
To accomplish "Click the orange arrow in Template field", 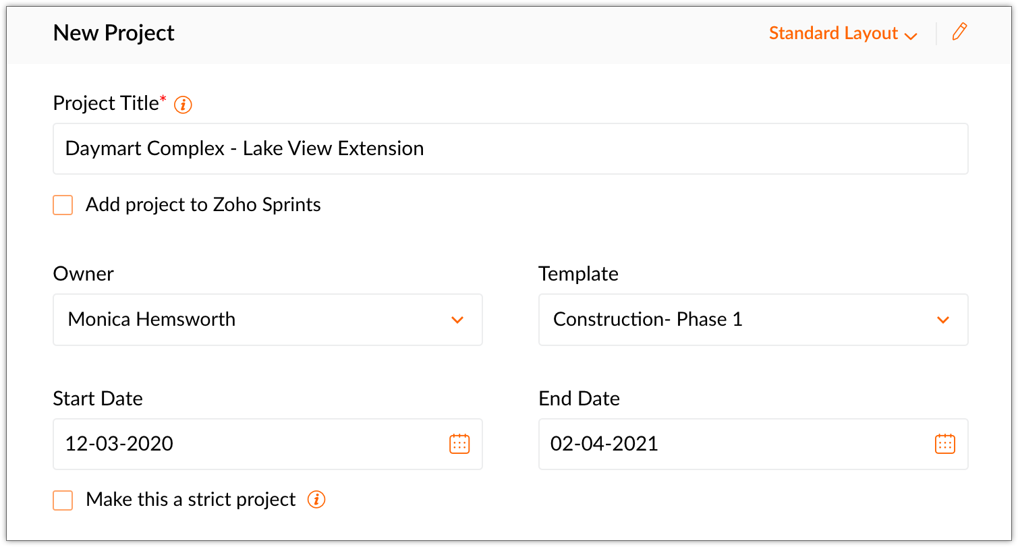I will point(943,320).
